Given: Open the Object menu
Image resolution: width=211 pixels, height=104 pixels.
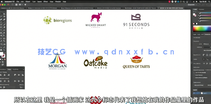Looking at the screenshot, I should pos(28,2).
